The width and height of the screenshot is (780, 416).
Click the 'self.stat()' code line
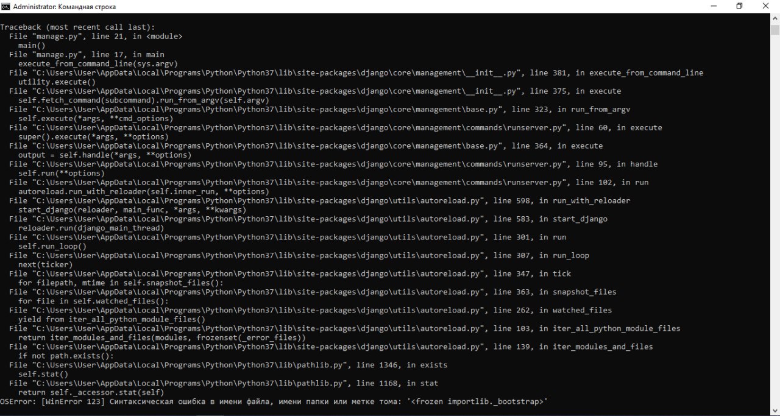tap(43, 375)
